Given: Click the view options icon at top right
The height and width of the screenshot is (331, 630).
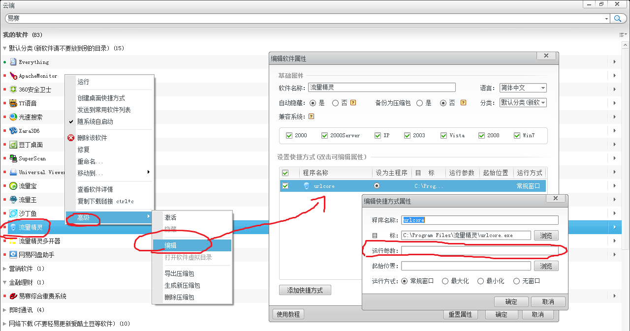Looking at the screenshot, I should (622, 35).
